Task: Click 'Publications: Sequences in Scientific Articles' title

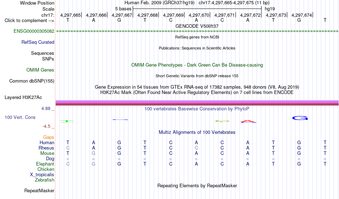Action: 197,48
